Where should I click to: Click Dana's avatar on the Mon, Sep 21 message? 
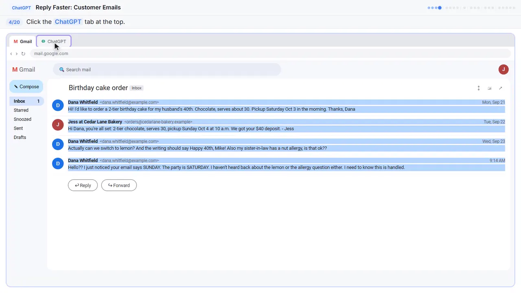tap(58, 105)
